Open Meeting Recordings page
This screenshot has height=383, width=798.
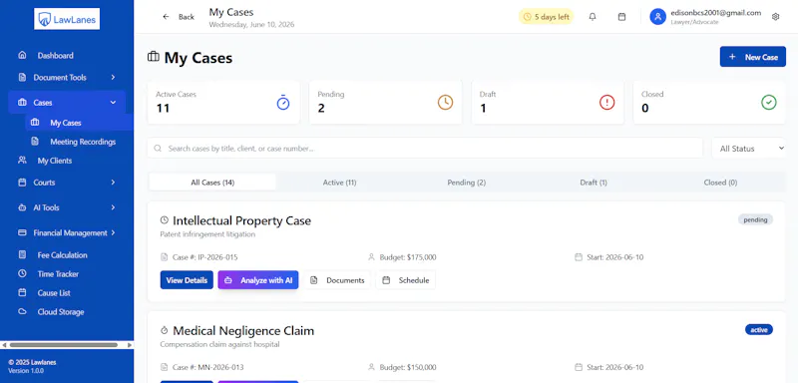pos(83,142)
